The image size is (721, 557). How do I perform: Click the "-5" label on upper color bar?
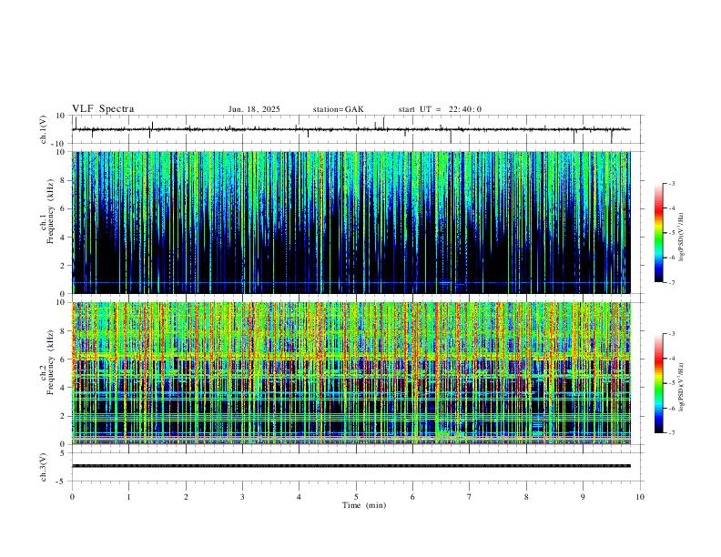click(672, 233)
